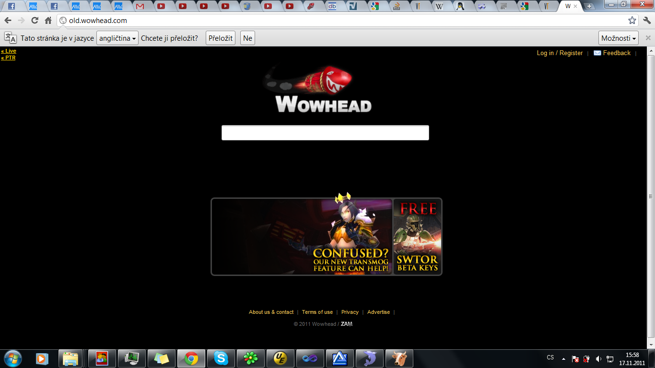Click the taskbar clock showing 15:58

pyautogui.click(x=632, y=358)
